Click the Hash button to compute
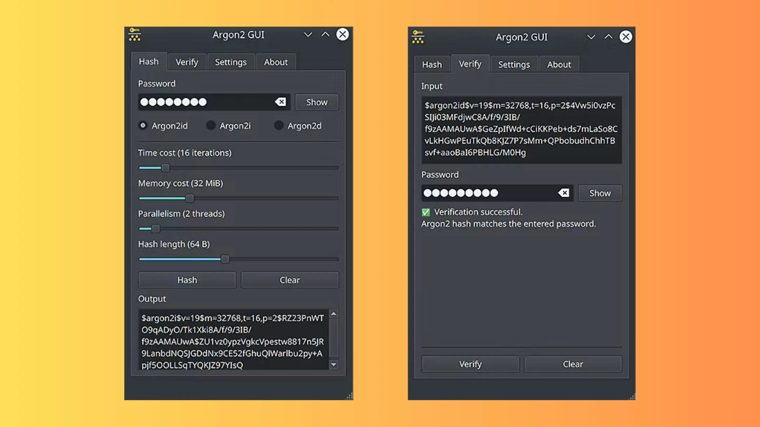 [187, 280]
